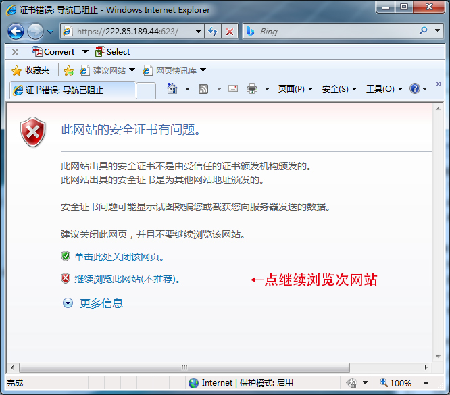
Task: Open the 页面(P) menu
Action: point(295,89)
